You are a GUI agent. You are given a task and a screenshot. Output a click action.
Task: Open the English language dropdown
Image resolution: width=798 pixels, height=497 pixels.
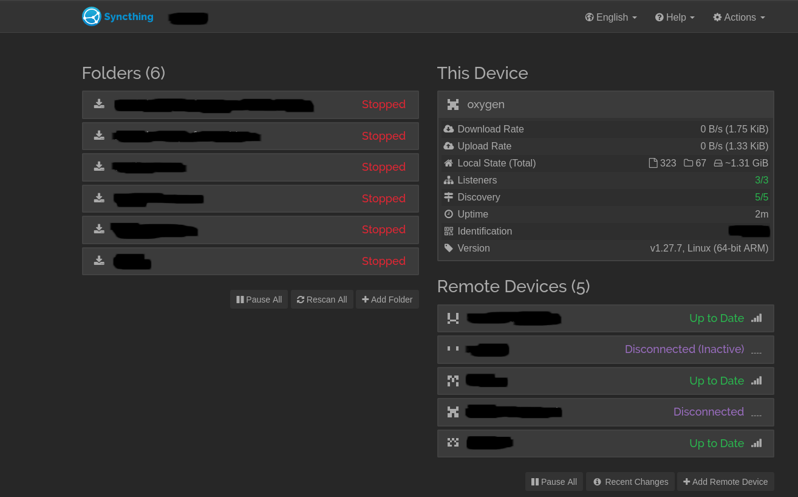click(611, 17)
